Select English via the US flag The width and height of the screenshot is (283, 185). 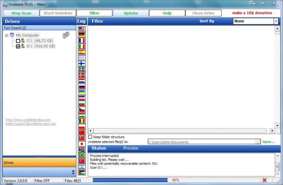point(82,29)
